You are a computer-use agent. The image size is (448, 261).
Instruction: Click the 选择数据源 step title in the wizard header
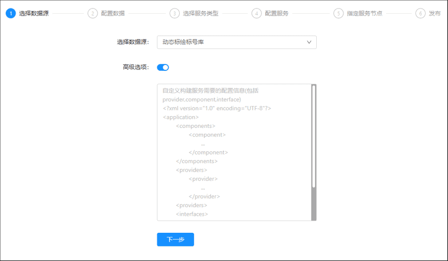tap(34, 13)
